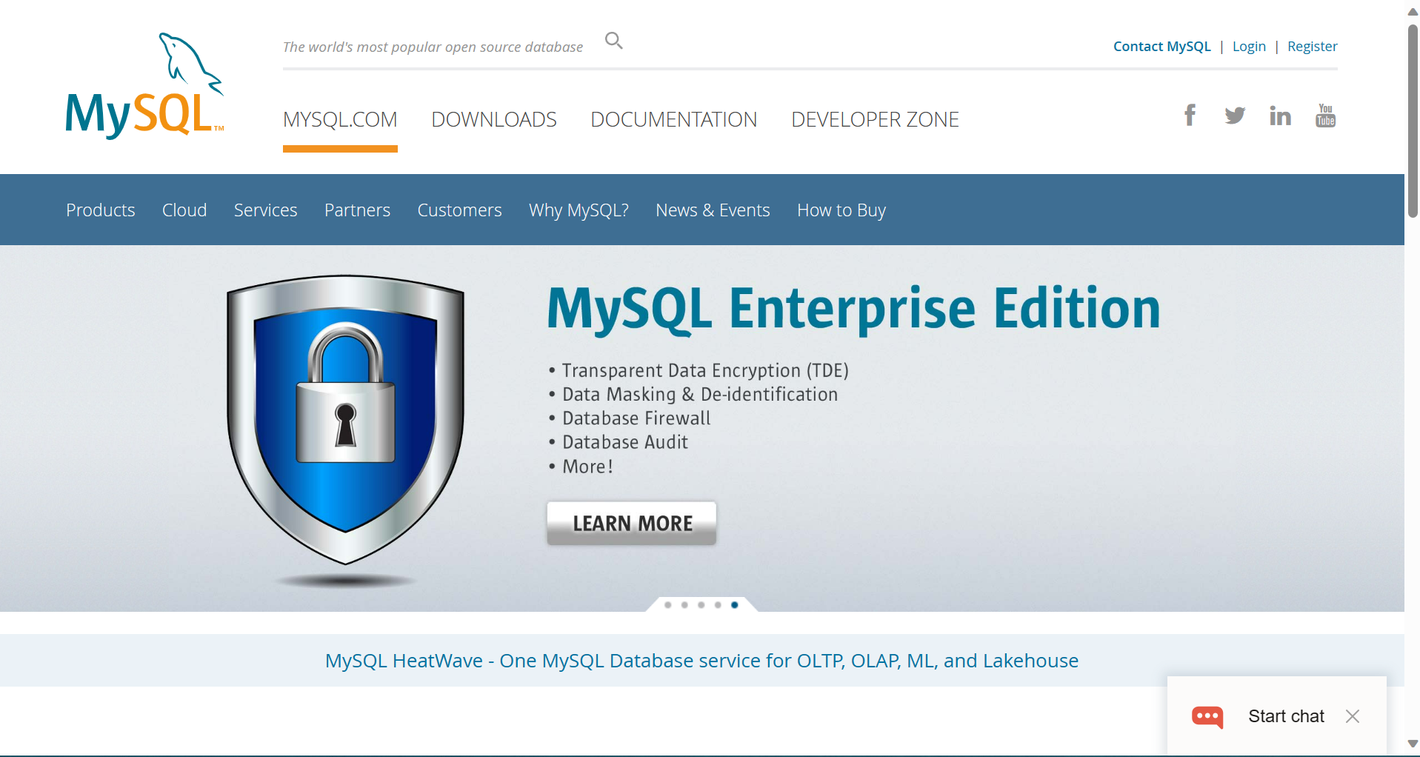Go to the DOWNLOADS tab
The width and height of the screenshot is (1420, 757).
coord(494,119)
